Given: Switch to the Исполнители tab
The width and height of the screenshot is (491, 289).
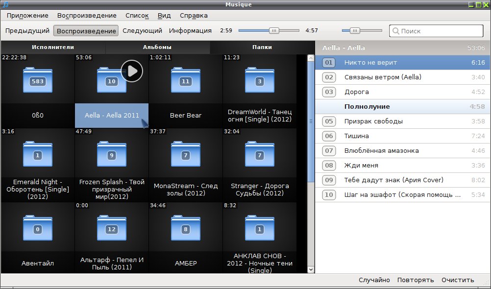Looking at the screenshot, I should tap(53, 48).
